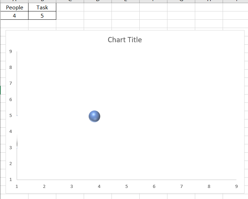Image resolution: width=248 pixels, height=199 pixels.
Task: Click the cell containing value 4
Action: 14,16
